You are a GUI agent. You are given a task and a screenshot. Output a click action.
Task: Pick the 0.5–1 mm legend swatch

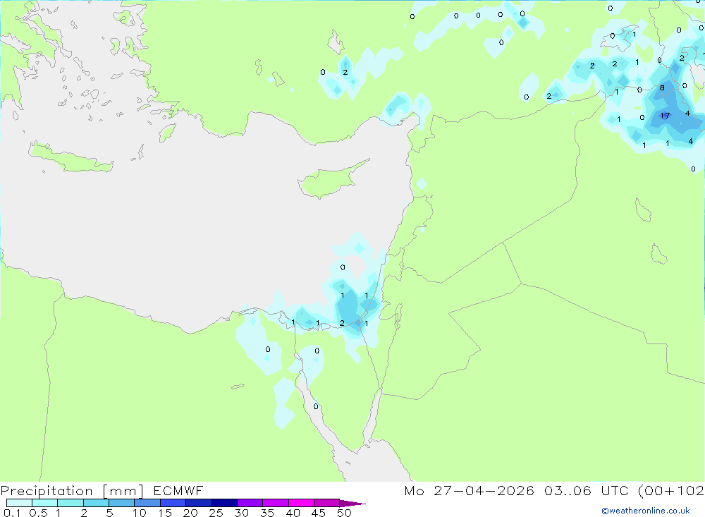(x=45, y=503)
